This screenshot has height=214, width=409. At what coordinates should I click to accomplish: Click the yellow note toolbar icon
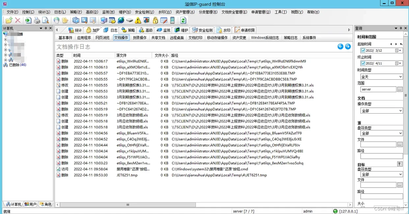click(x=65, y=20)
